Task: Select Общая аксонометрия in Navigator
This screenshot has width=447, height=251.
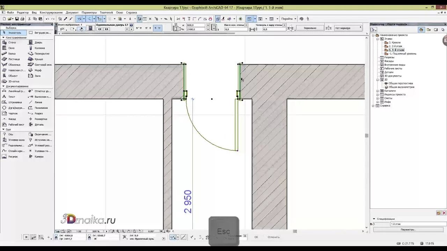Action: [402, 87]
